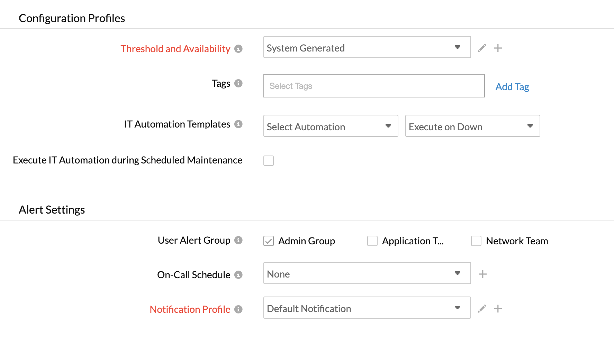Click info icon next to Threshold and Availability

(238, 49)
